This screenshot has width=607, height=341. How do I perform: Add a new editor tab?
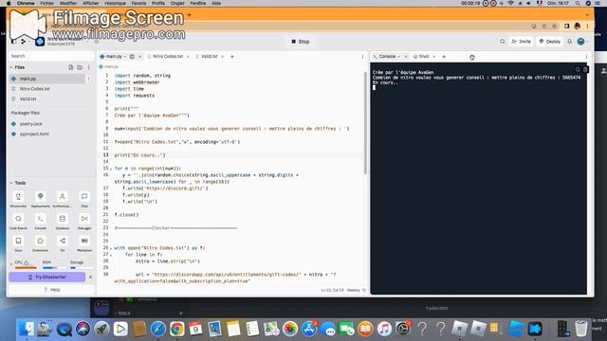click(232, 57)
